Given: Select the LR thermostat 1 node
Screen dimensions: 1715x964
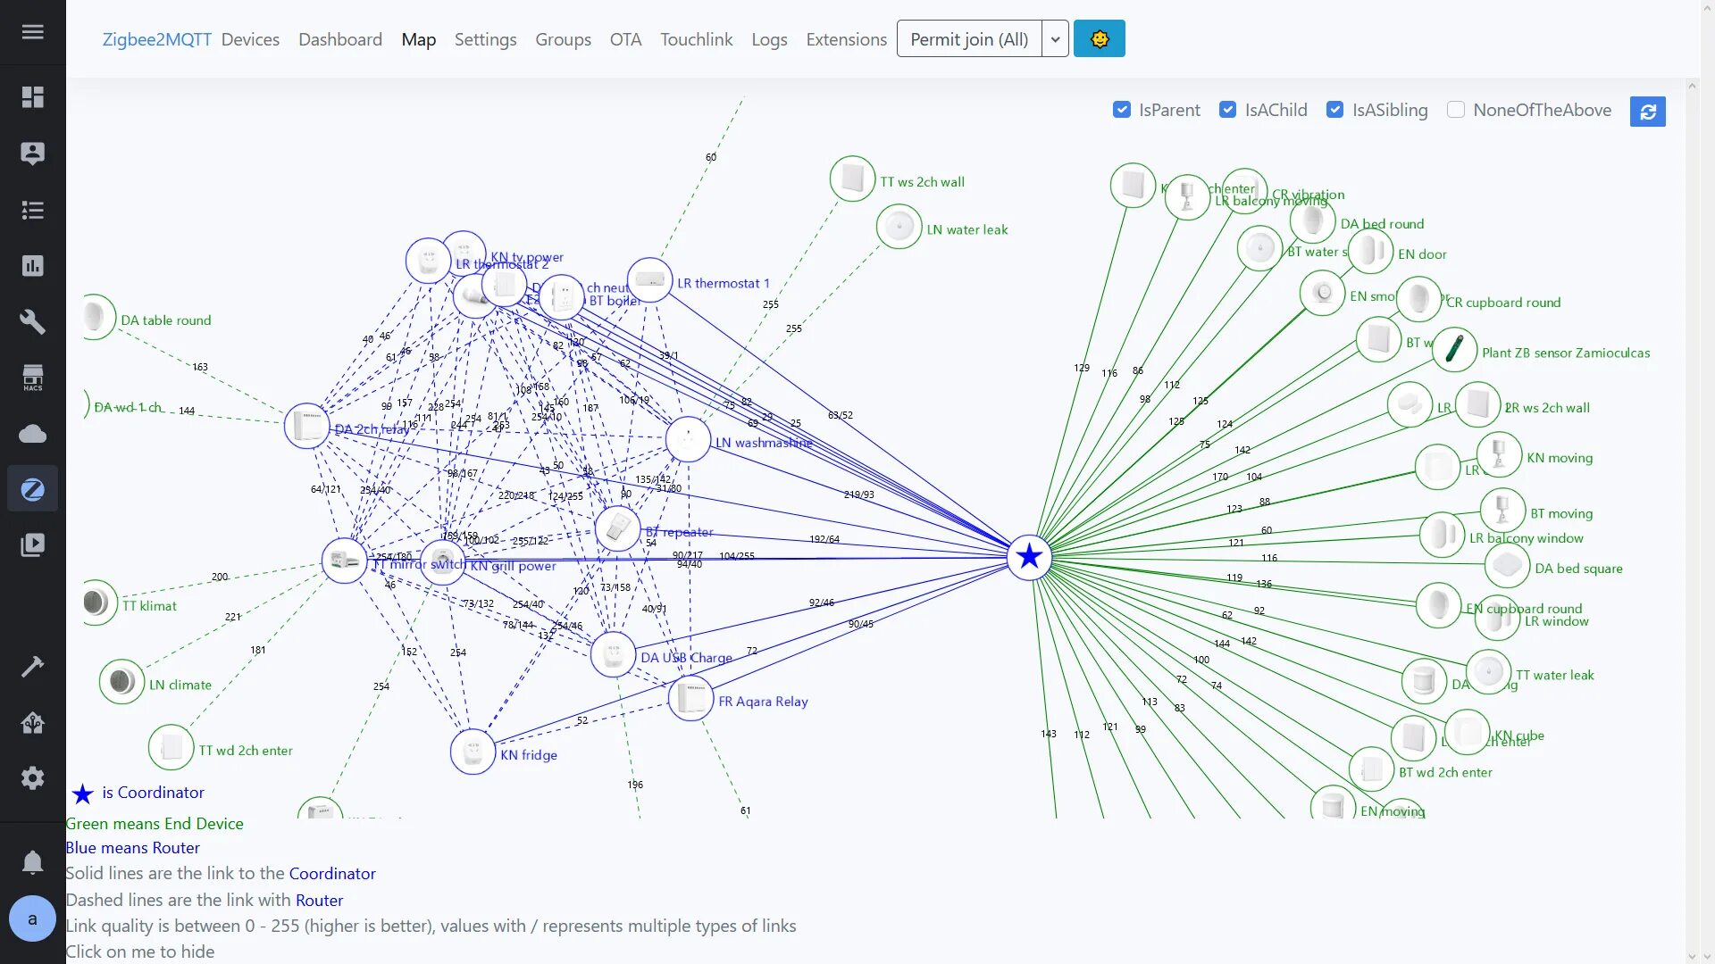Looking at the screenshot, I should (649, 280).
